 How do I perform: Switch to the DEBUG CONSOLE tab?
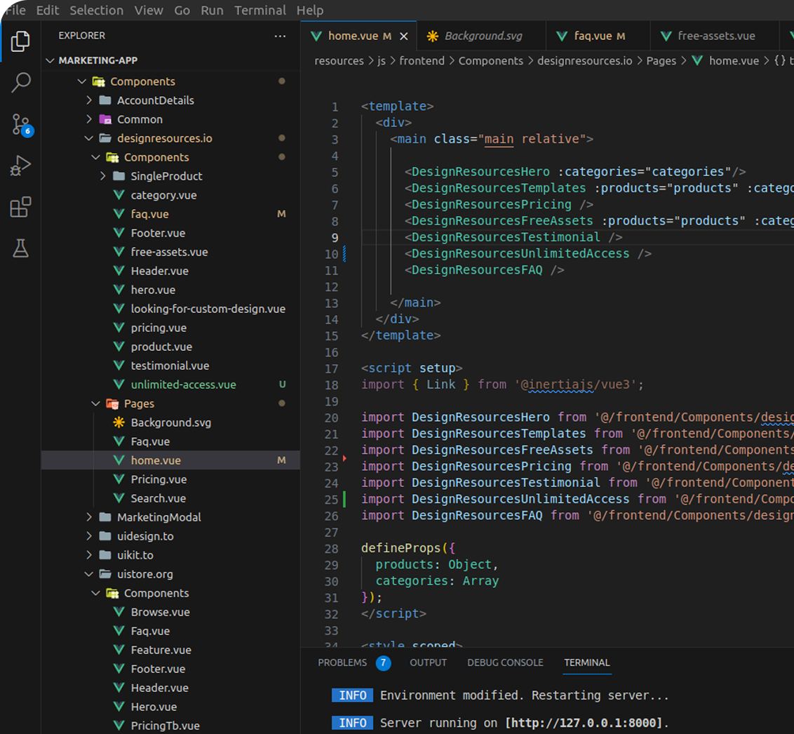click(x=505, y=662)
